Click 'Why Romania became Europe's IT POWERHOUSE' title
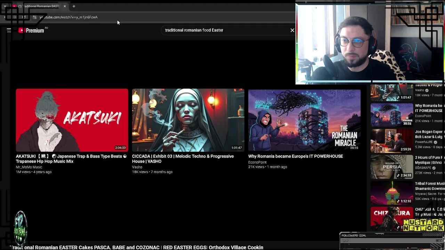 (296, 156)
